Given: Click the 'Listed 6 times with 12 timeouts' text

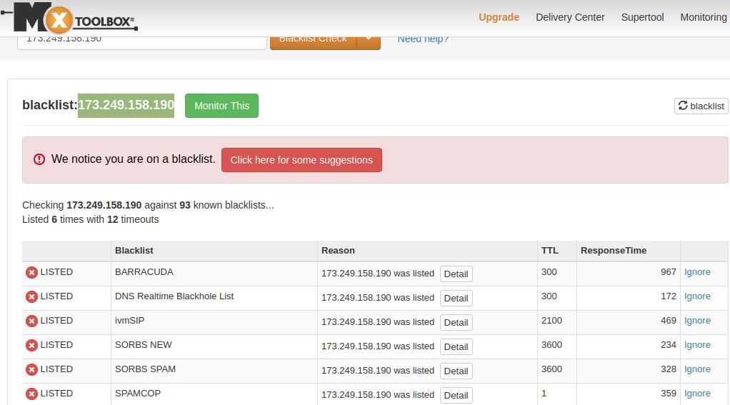Looking at the screenshot, I should coord(90,219).
